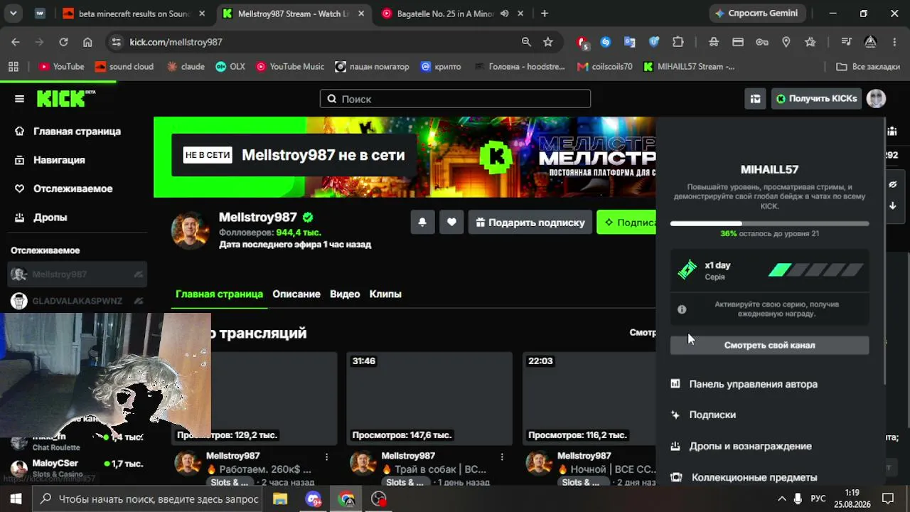This screenshot has height=512, width=910.
Task: Open OBS Studio from the taskbar
Action: point(379,499)
